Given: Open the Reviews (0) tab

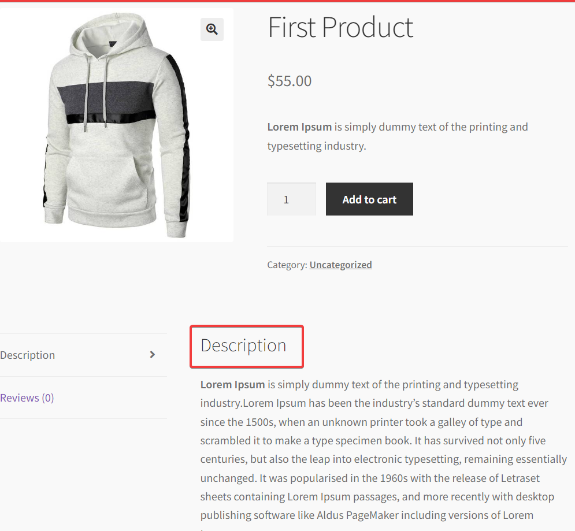Looking at the screenshot, I should coord(27,398).
